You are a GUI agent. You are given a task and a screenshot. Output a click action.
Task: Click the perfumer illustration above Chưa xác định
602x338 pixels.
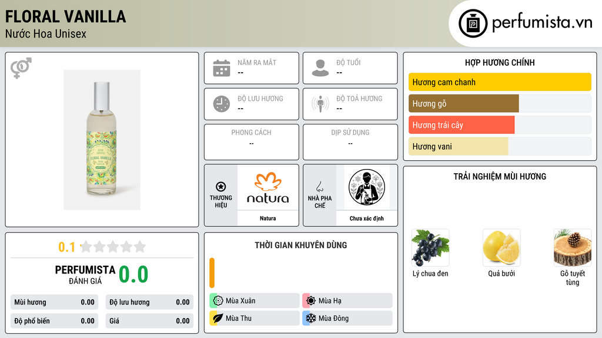[367, 187]
